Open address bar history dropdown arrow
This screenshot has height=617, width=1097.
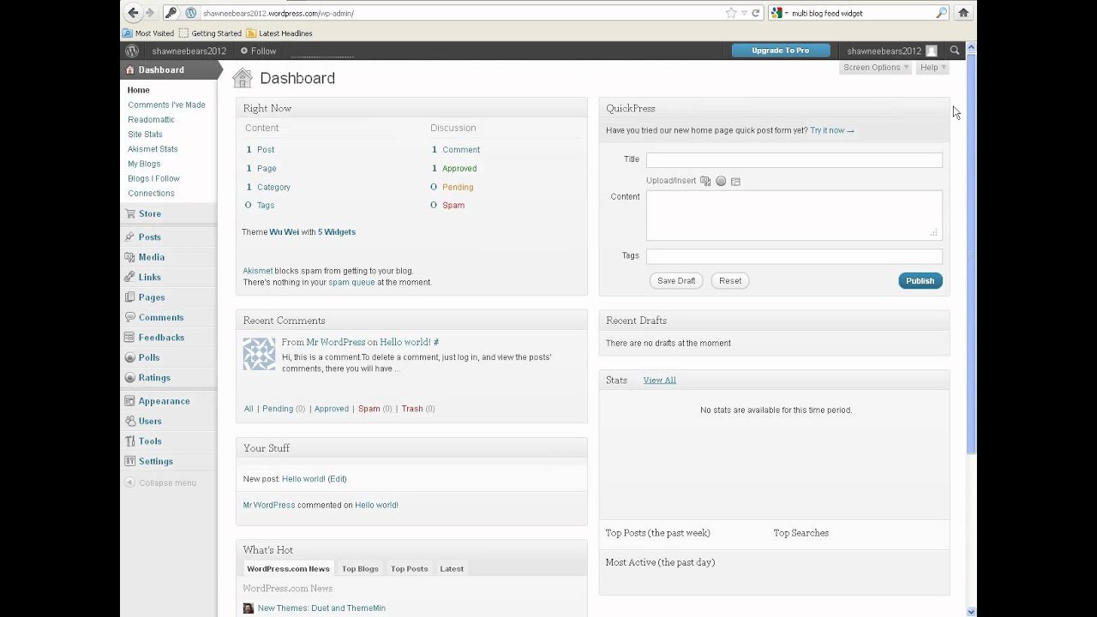[744, 13]
